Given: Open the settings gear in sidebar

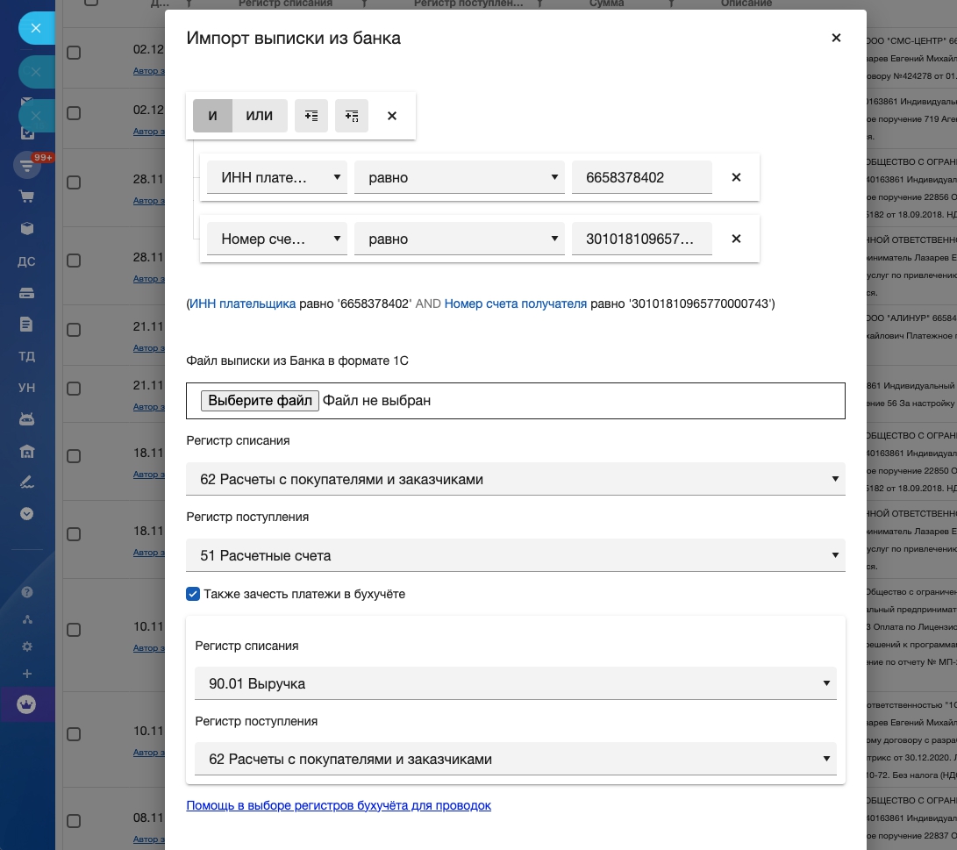Looking at the screenshot, I should [x=27, y=646].
